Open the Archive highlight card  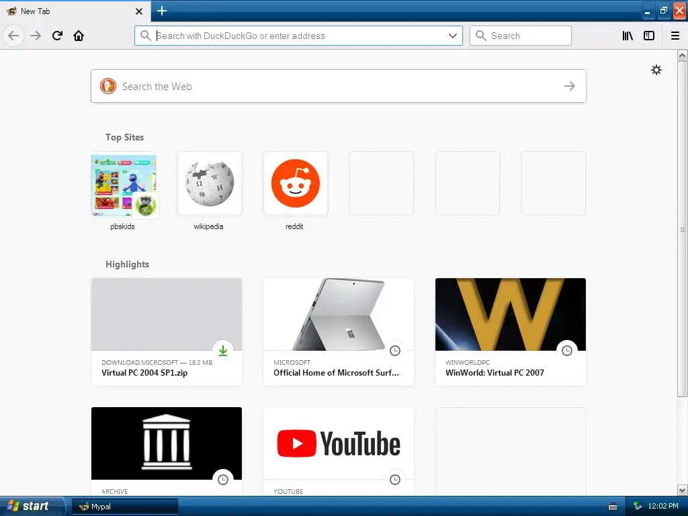(x=167, y=451)
